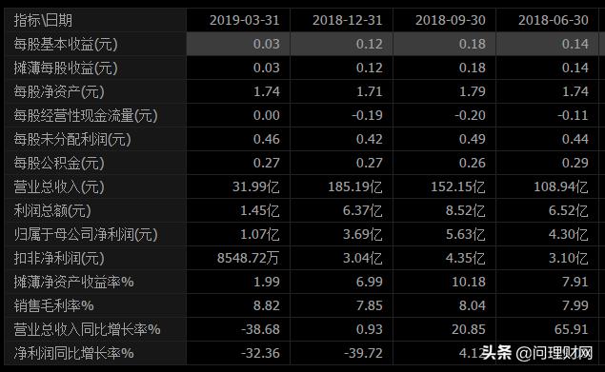This screenshot has width=605, height=372.
Task: Click the 摊薄每股收益(元) row label
Action: [x=66, y=68]
